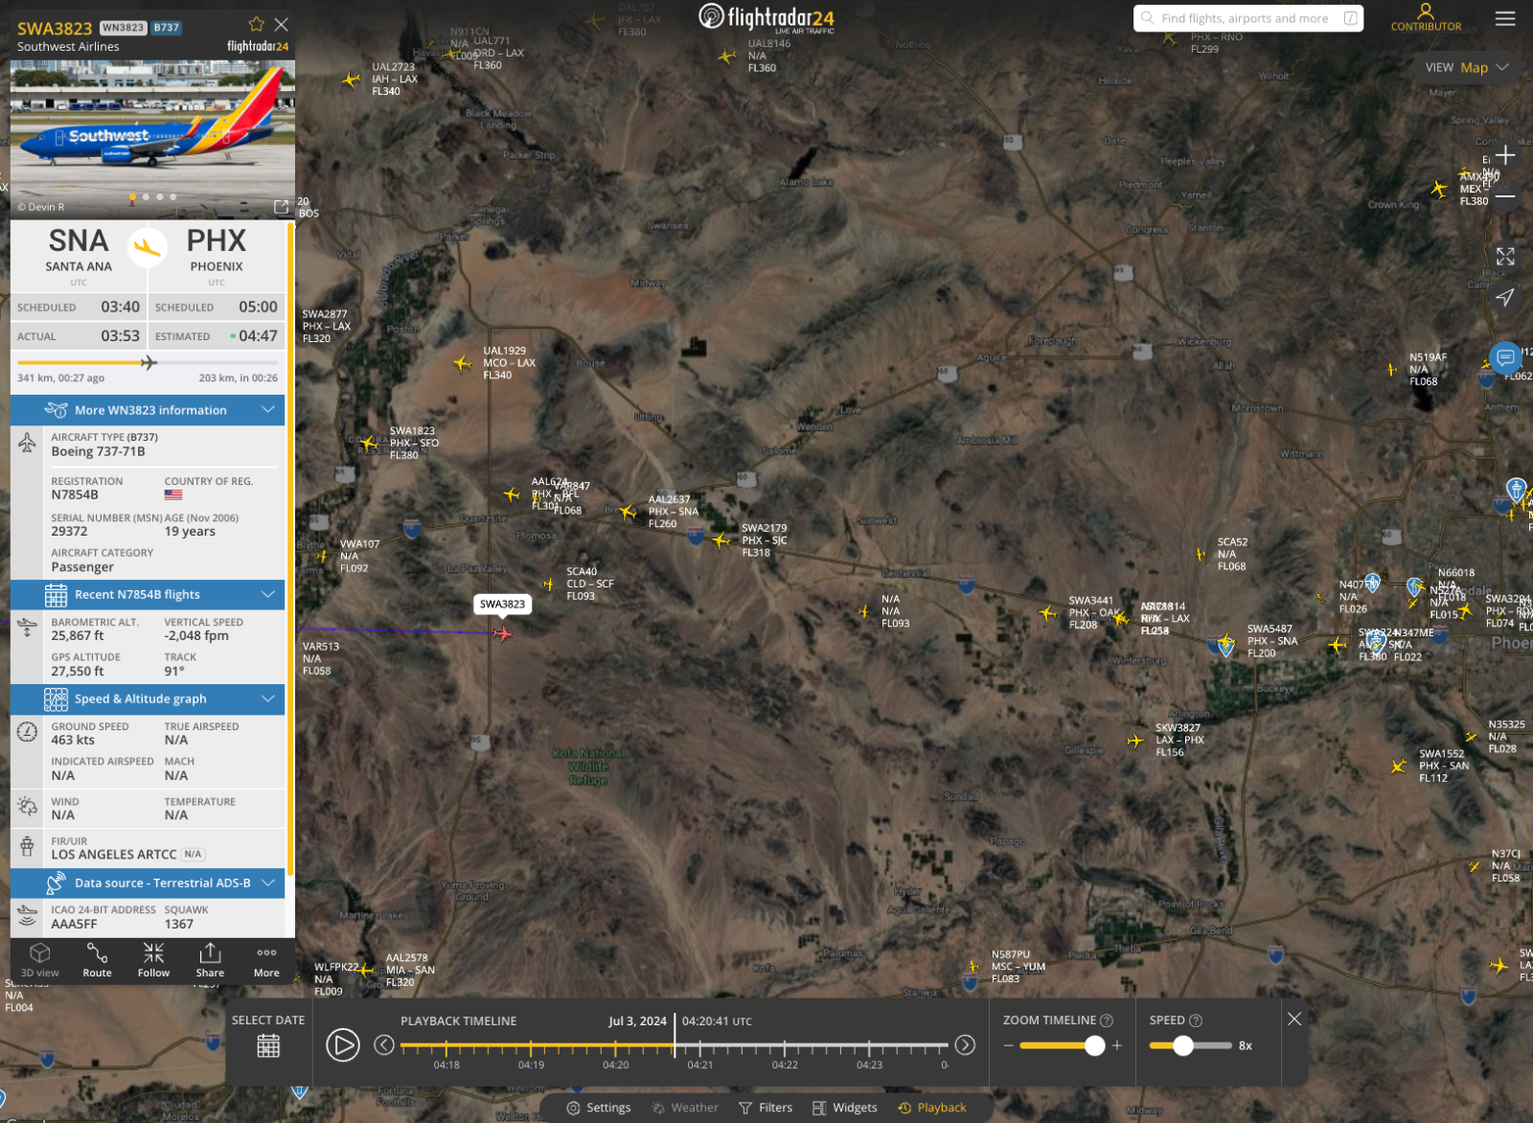Select the SWA3823 red aircraft on map
This screenshot has height=1123, width=1533.
pyautogui.click(x=502, y=633)
